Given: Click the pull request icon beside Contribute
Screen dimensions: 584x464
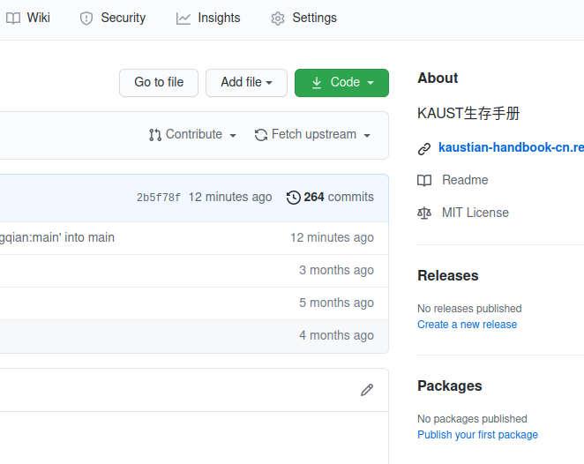Looking at the screenshot, I should [155, 135].
